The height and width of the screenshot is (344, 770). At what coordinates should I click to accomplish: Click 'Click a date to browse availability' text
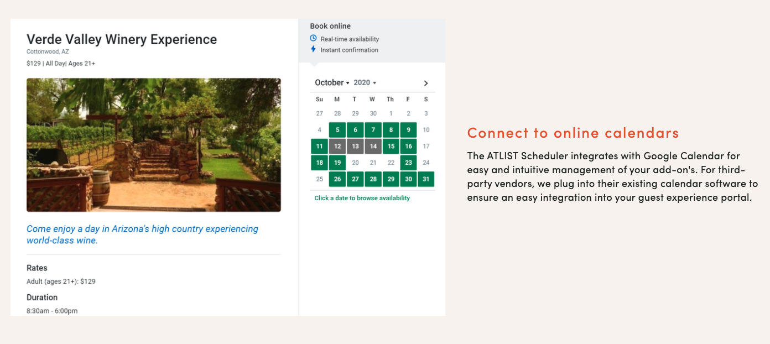click(362, 198)
